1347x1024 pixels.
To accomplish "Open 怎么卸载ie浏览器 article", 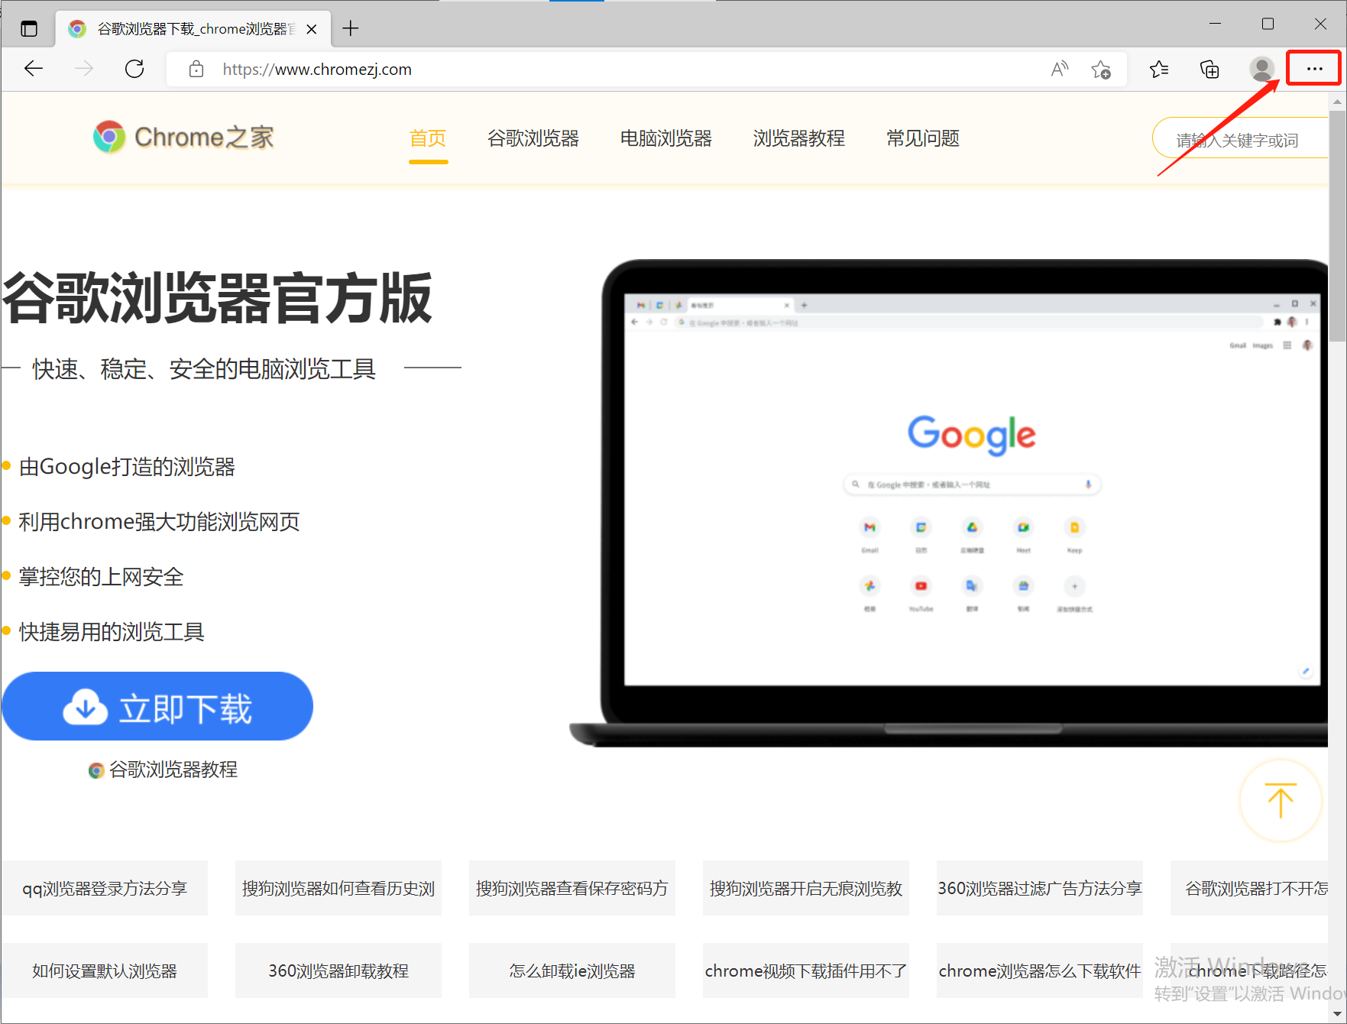I will (572, 971).
